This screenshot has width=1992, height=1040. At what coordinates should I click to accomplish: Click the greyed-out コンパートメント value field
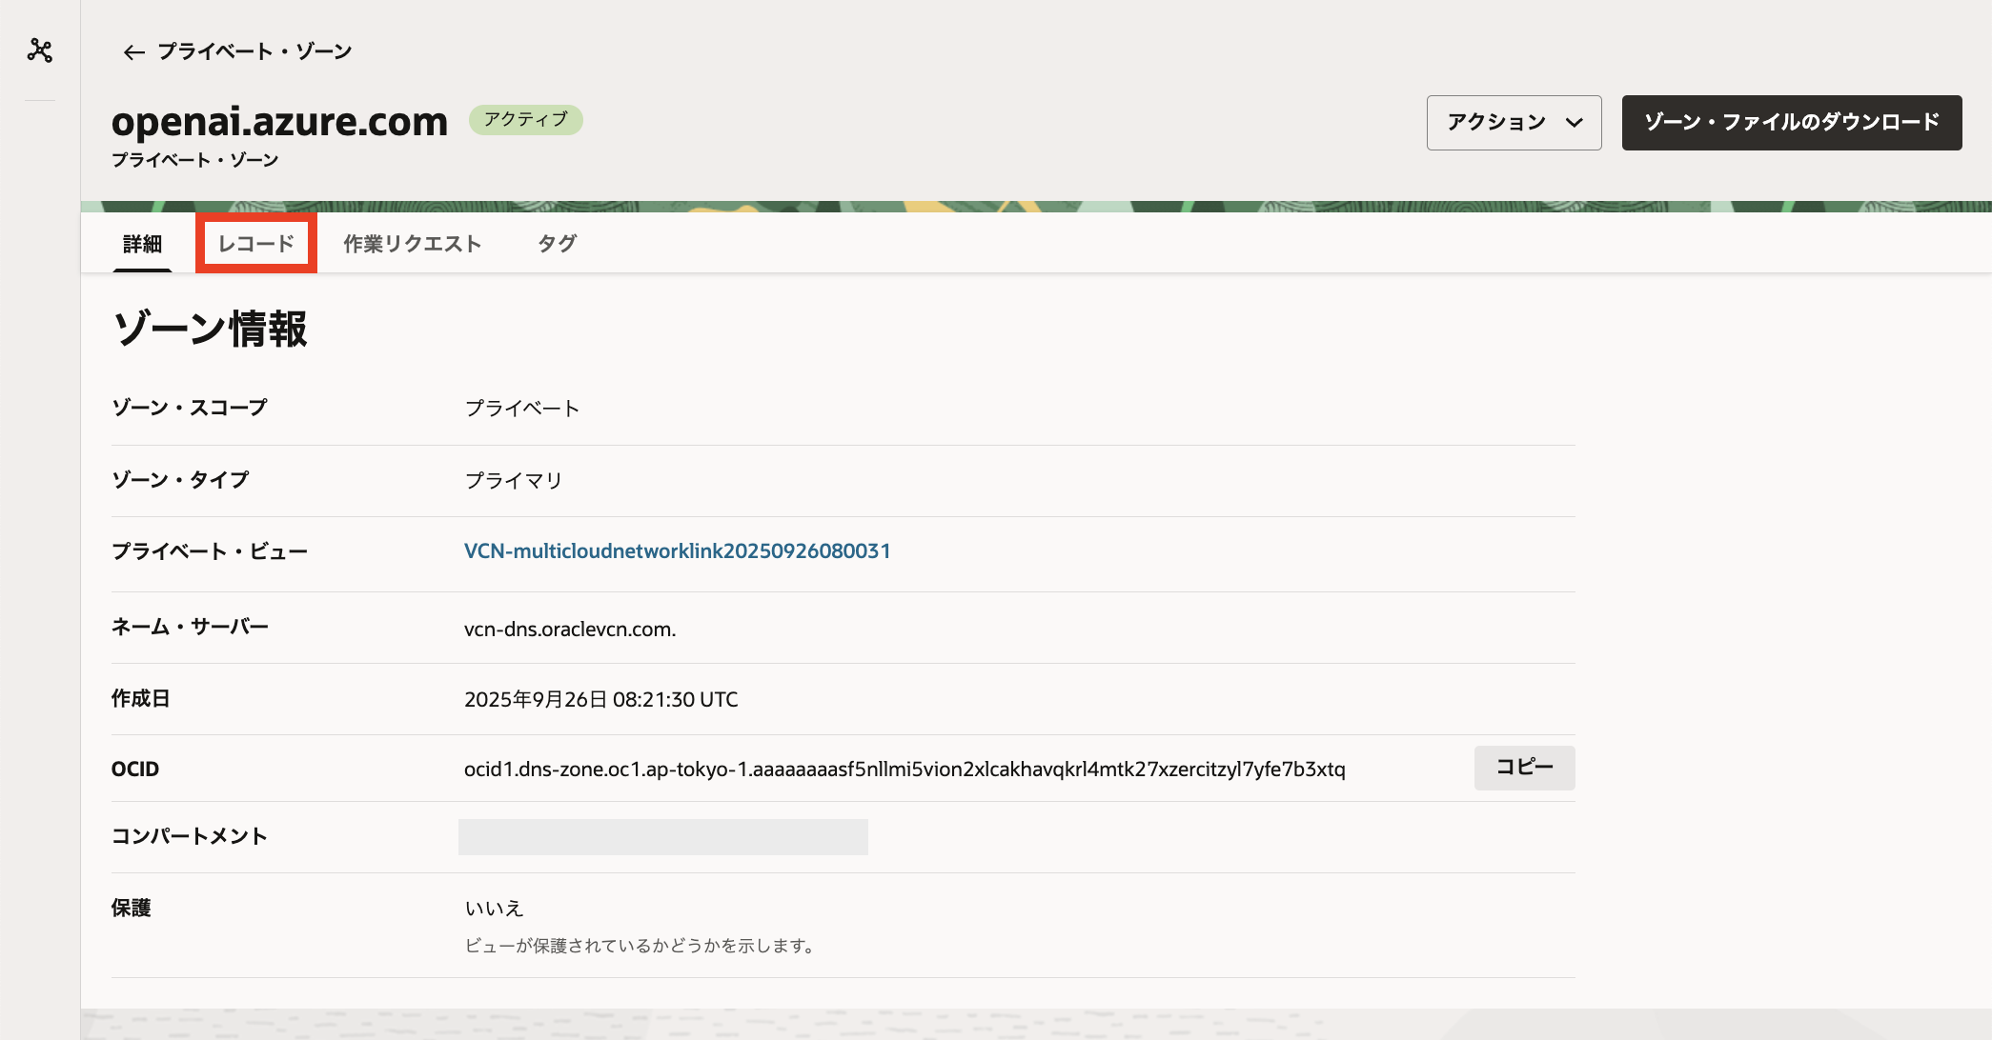(x=662, y=837)
